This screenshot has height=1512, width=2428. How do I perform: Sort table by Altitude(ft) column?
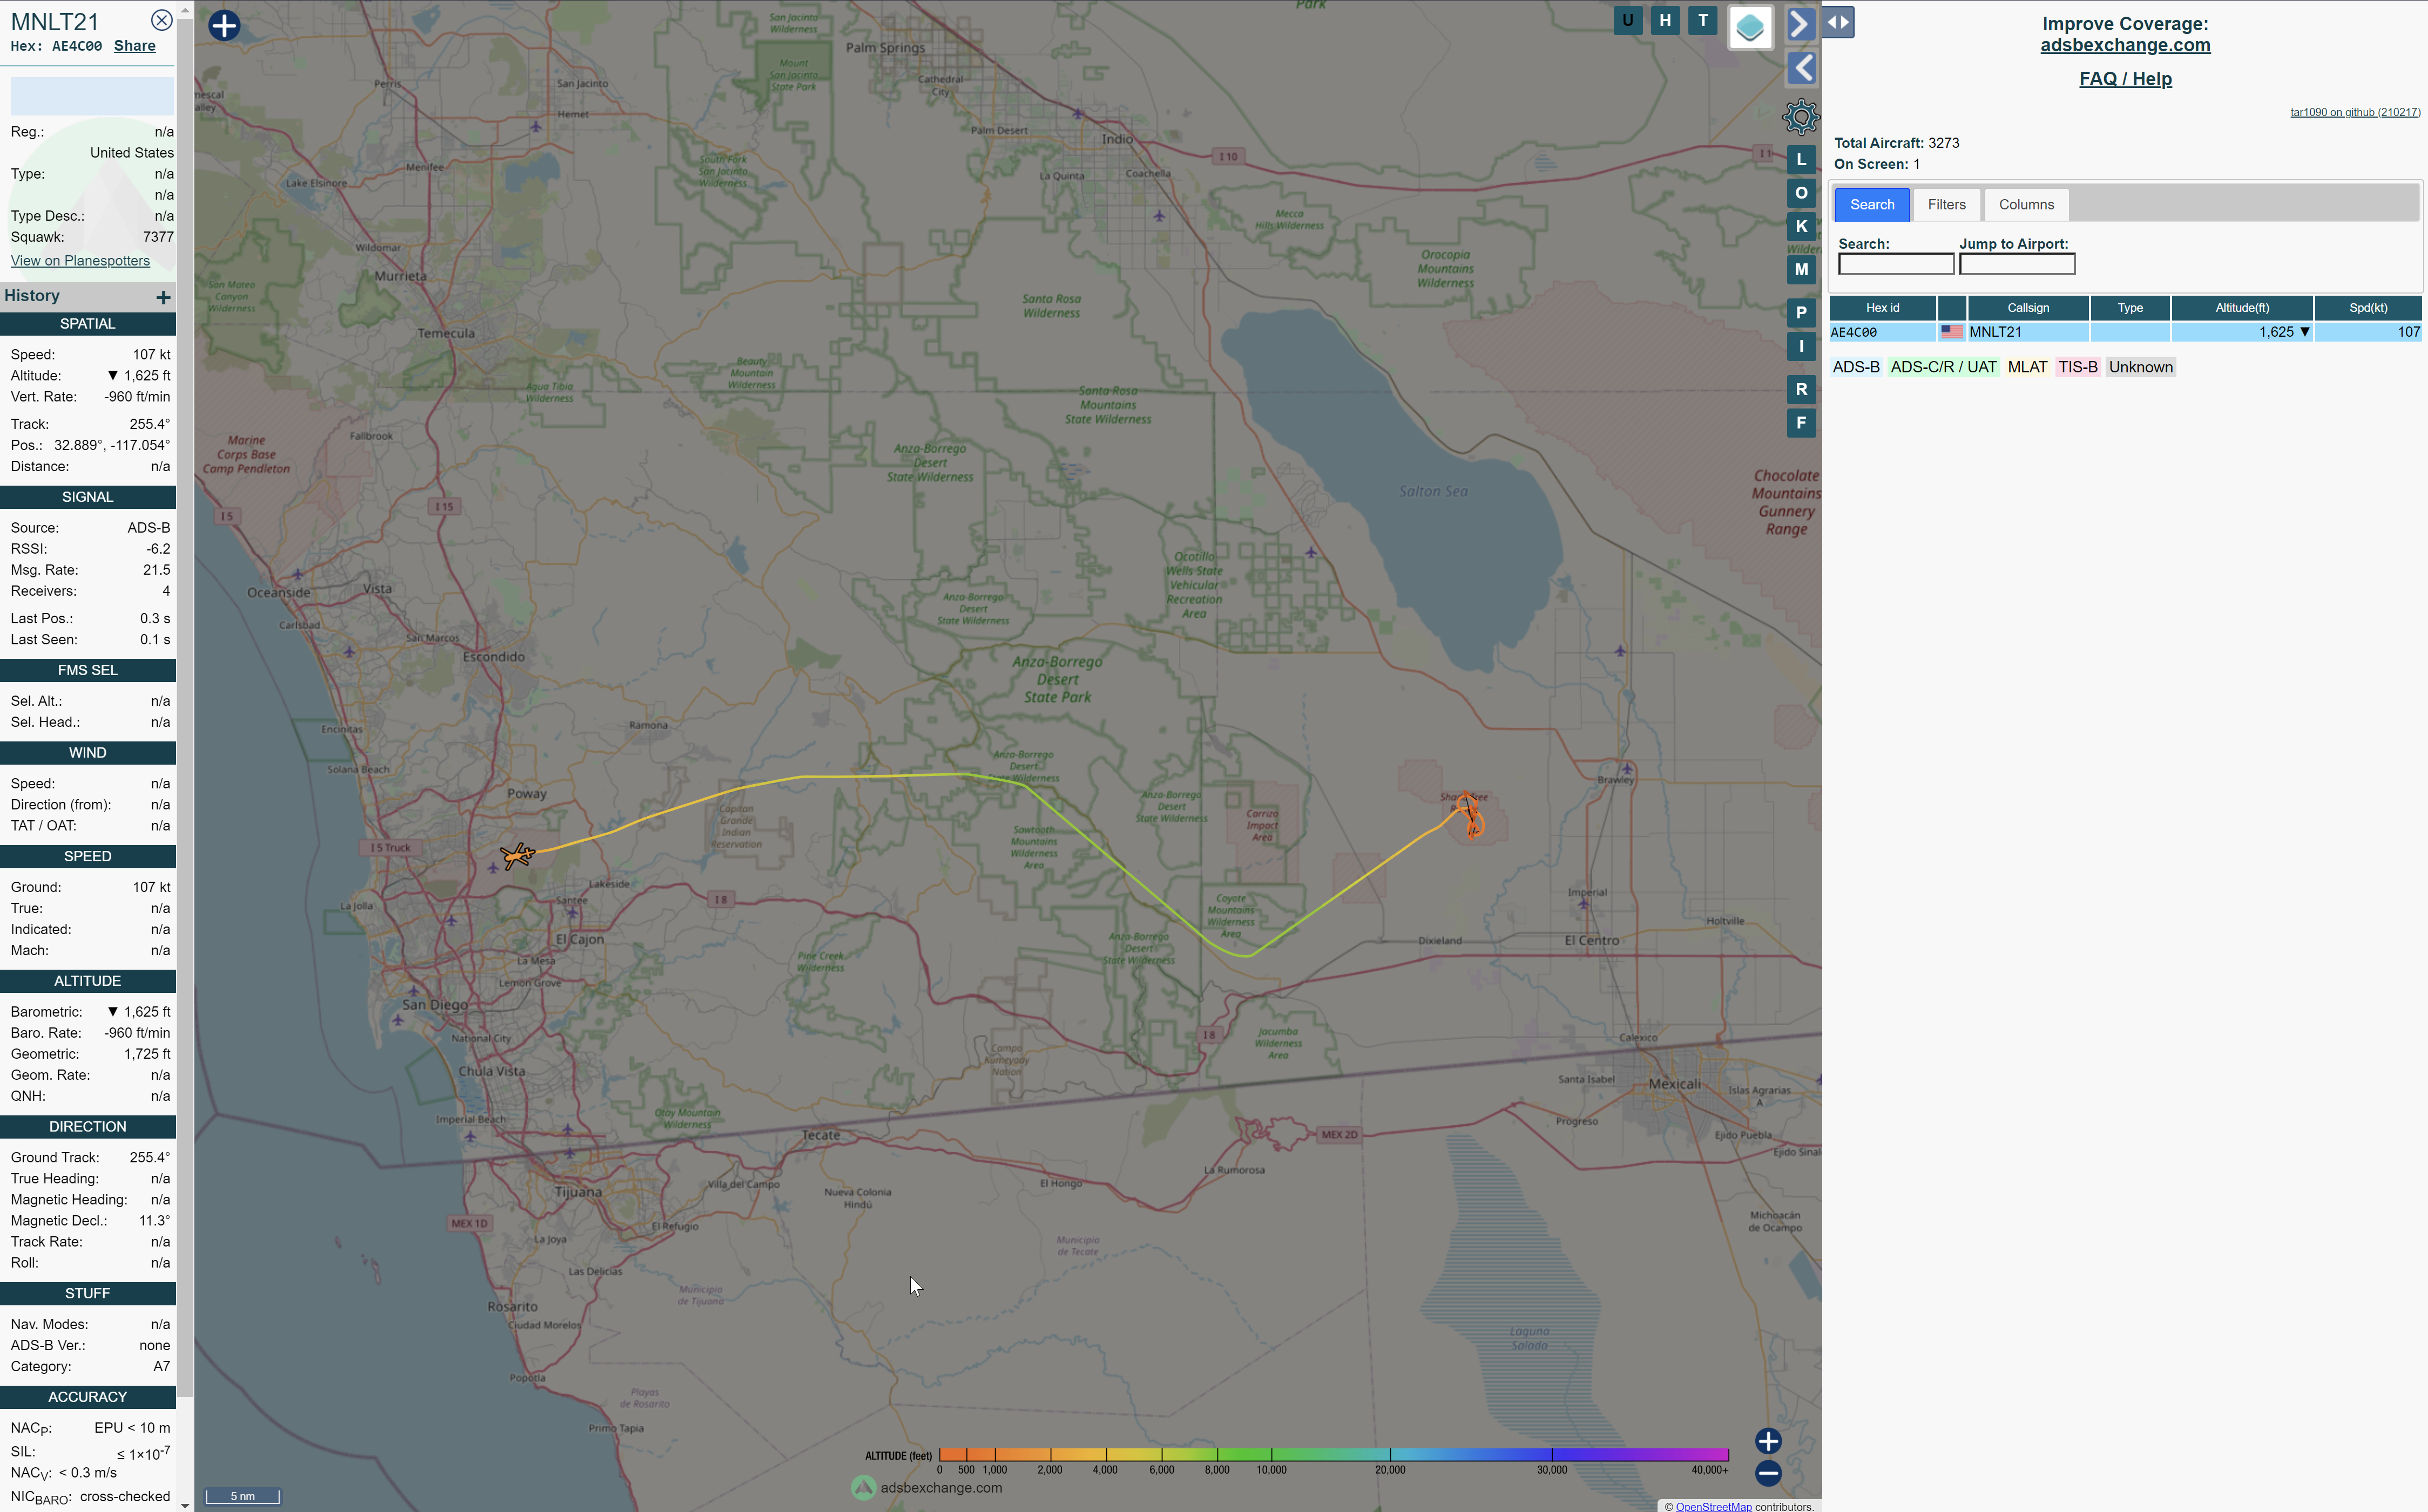point(2242,308)
